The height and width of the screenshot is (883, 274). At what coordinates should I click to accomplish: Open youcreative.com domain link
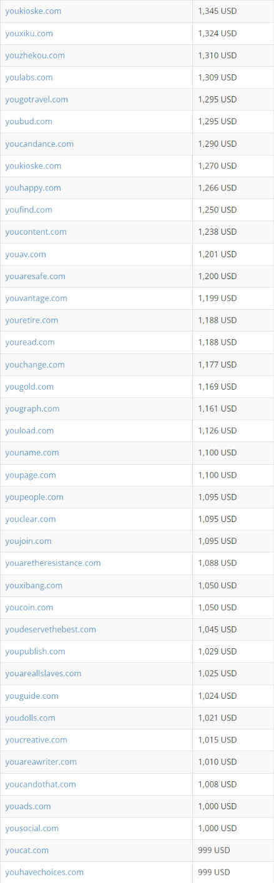[x=36, y=739]
